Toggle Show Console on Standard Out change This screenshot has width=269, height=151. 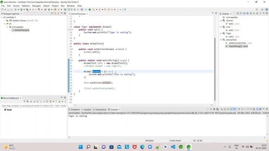point(232,109)
